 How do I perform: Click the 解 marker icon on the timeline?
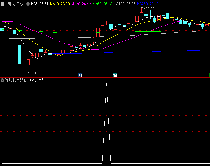tap(115, 75)
